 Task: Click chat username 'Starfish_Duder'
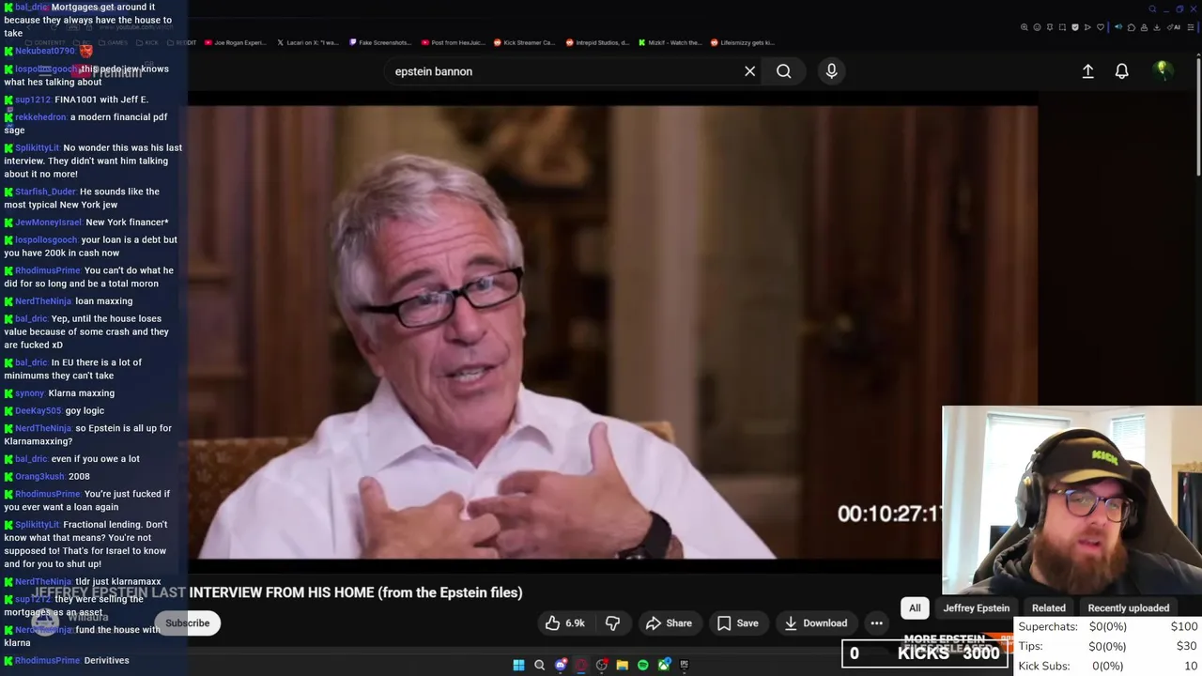tap(45, 192)
